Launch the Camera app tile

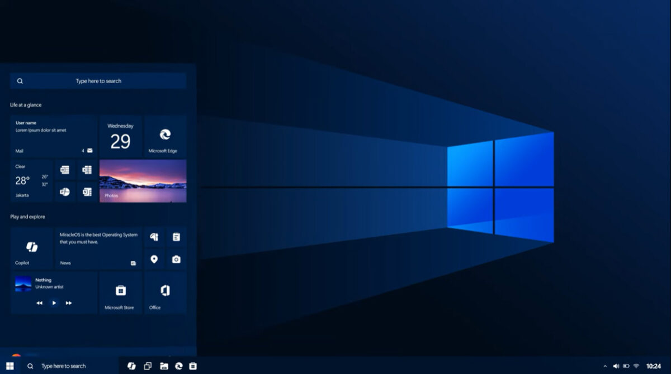point(177,259)
